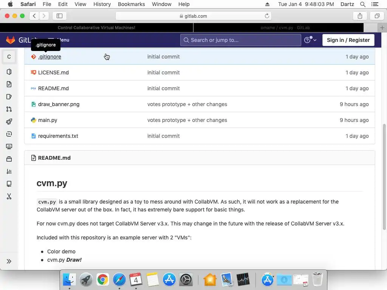Viewport: 387px width, 290px height.
Task: Expand sidebar with double chevron
Action: tap(9, 261)
